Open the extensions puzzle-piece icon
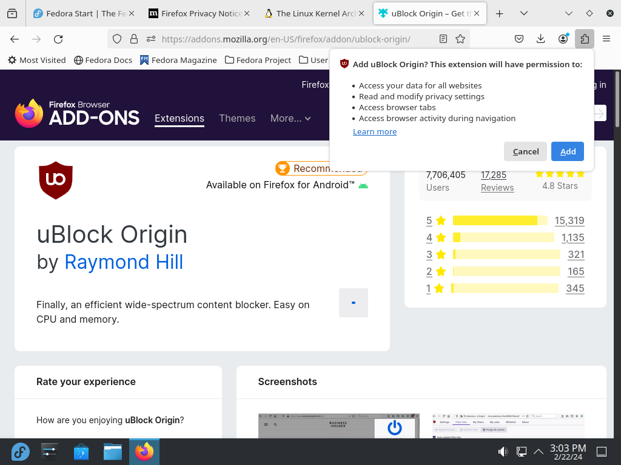Viewport: 621px width, 465px height. (x=585, y=39)
